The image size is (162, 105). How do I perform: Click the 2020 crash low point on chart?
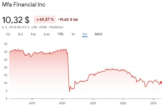point(70,91)
